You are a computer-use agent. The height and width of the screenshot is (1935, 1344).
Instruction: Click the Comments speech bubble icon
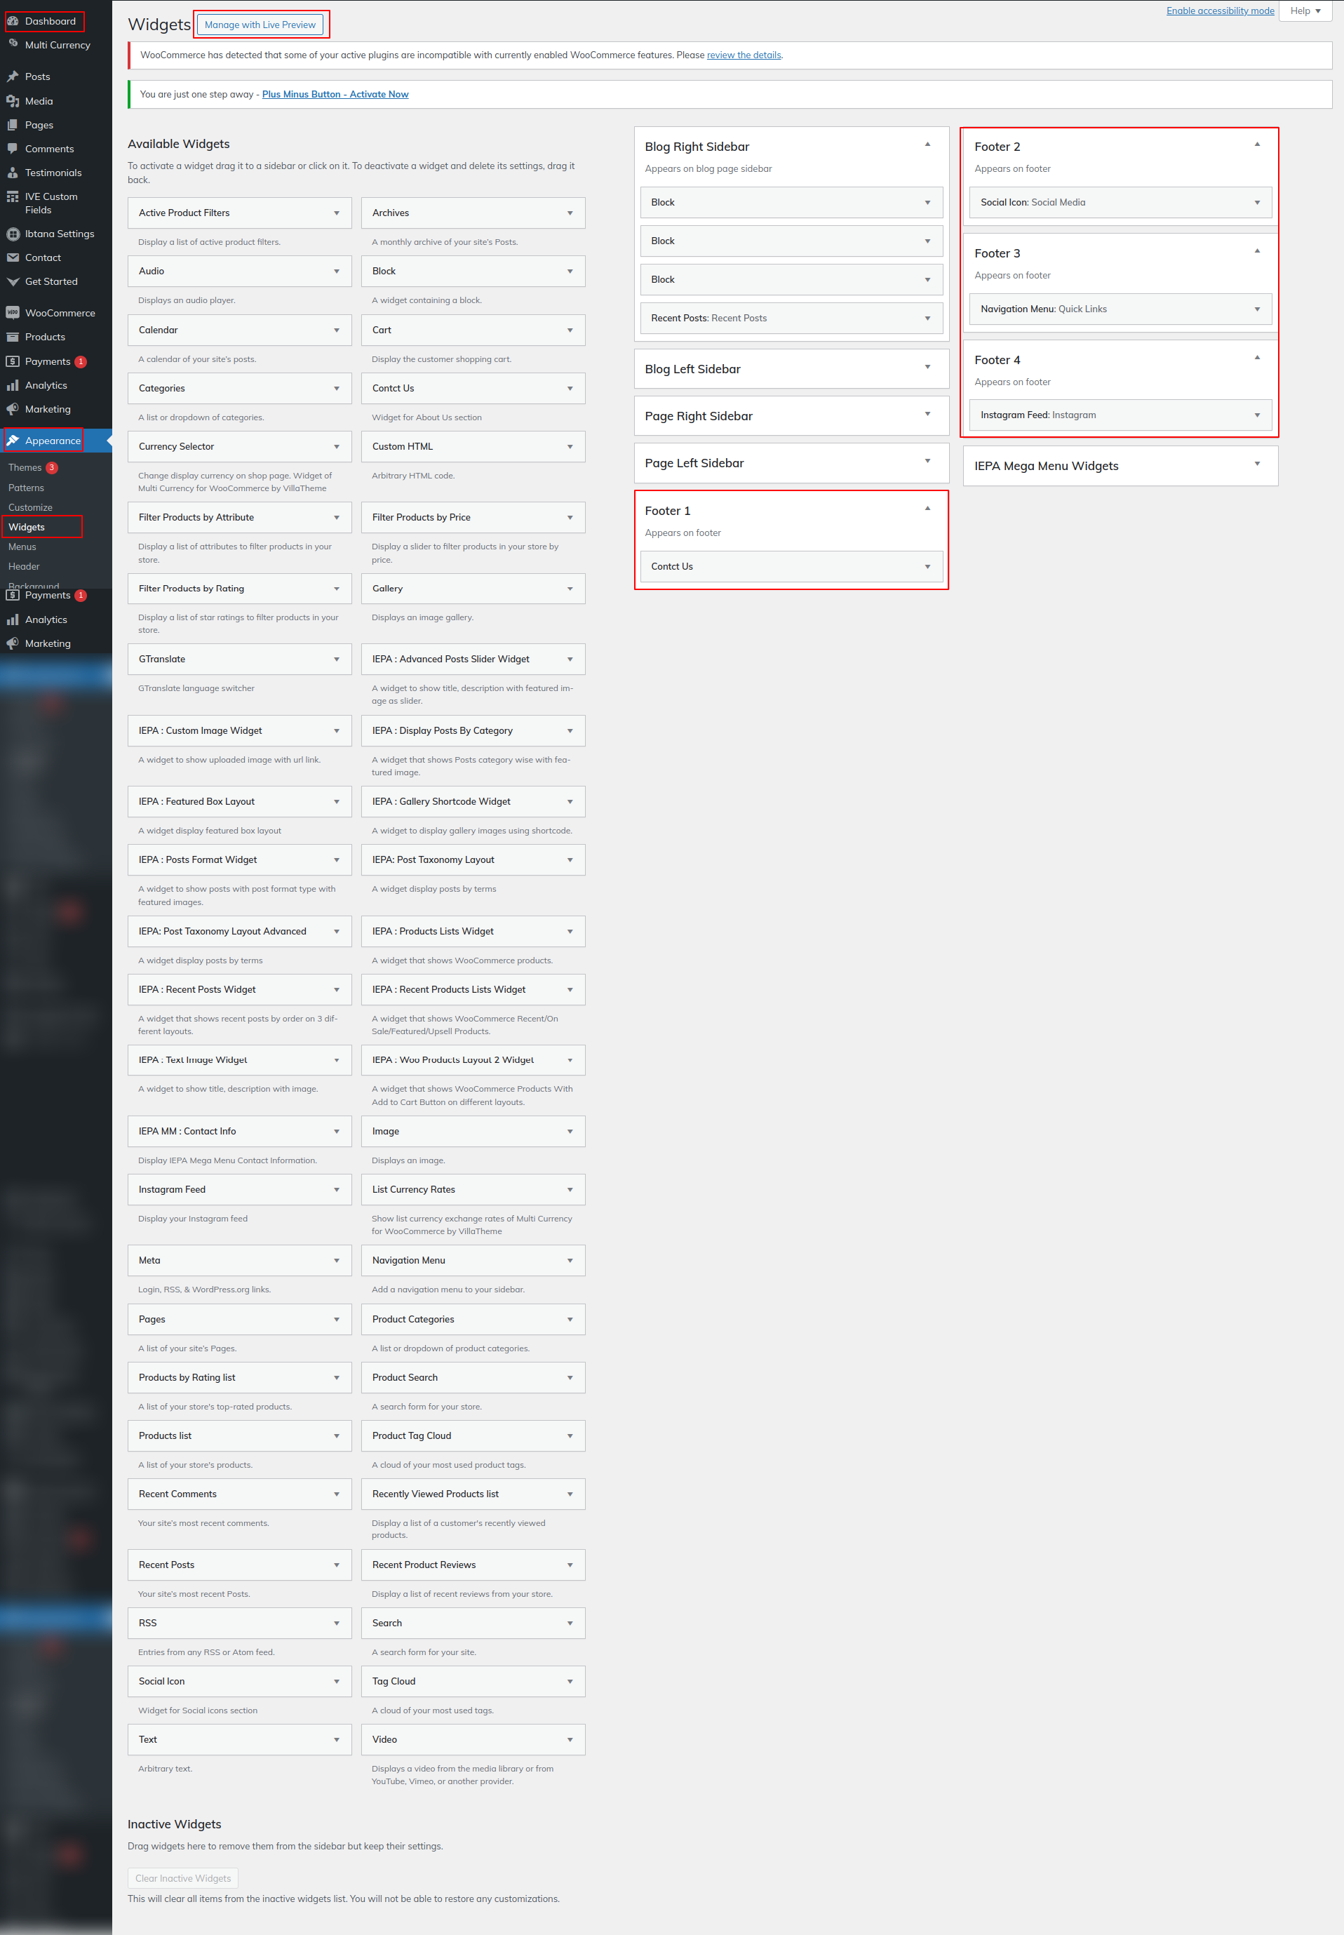(x=13, y=148)
